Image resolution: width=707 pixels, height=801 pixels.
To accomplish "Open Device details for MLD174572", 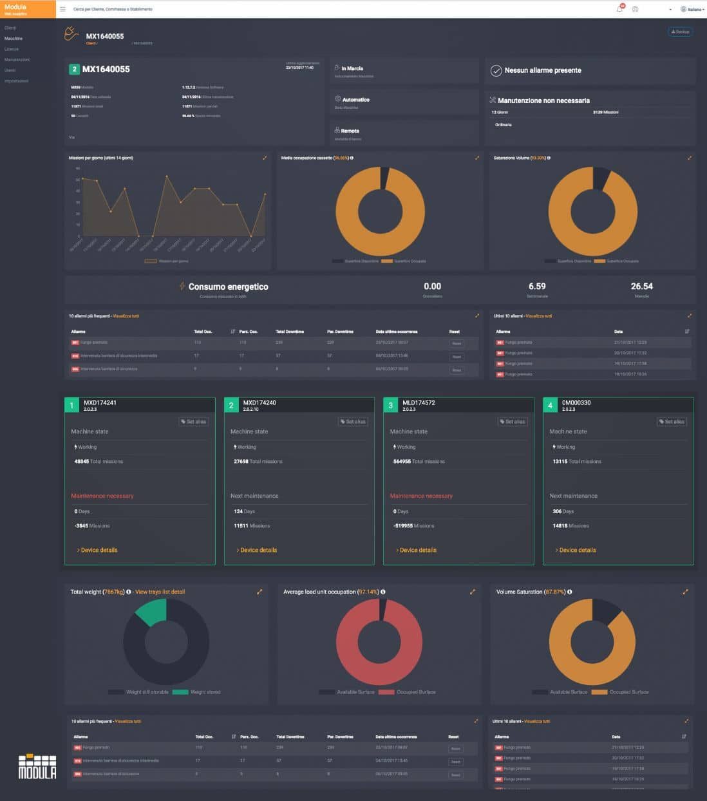I will (416, 550).
